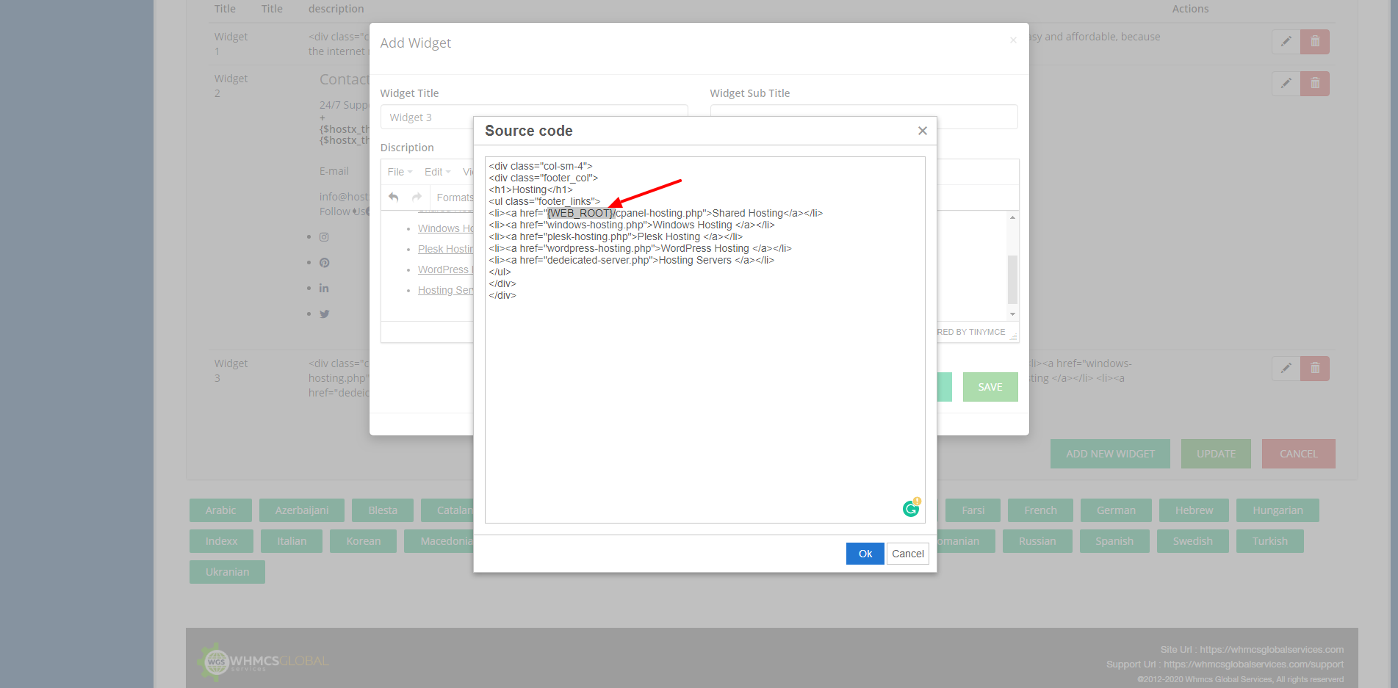
Task: Click the undo arrow in the editor toolbar
Action: (394, 198)
